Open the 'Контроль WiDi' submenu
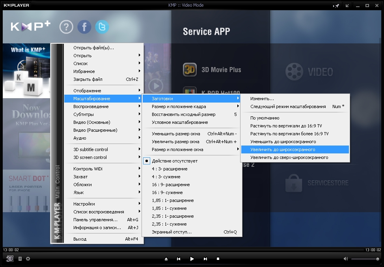This screenshot has height=267, width=384. click(103, 168)
